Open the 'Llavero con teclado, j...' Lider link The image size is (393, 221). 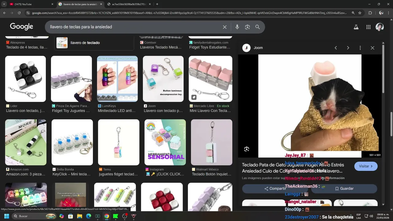tap(25, 111)
